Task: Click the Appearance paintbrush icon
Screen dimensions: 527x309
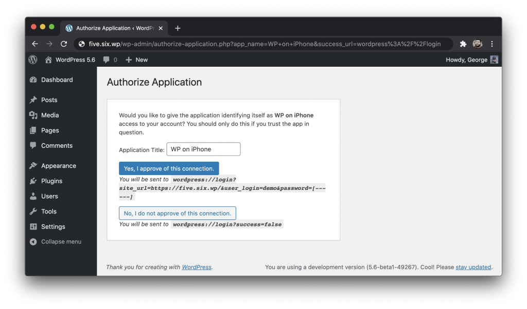Action: coord(33,166)
